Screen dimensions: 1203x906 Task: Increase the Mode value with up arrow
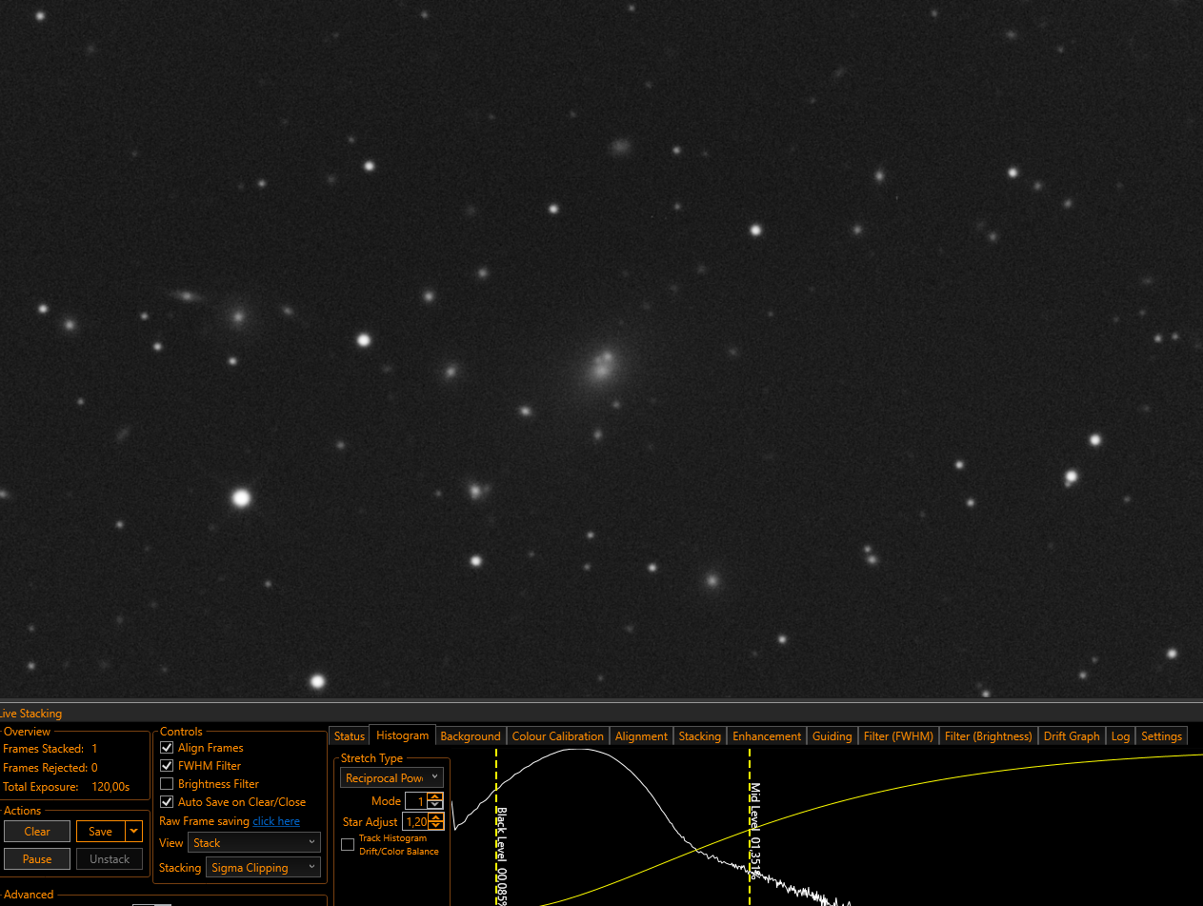pos(435,797)
